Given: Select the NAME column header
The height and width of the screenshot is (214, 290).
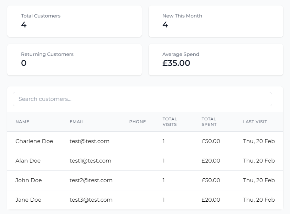Looking at the screenshot, I should (22, 122).
